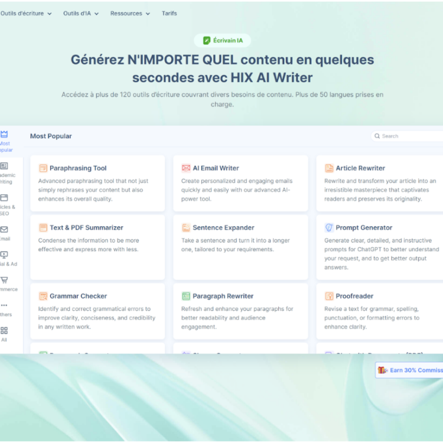Click the Grammar Checker description text
This screenshot has width=443, height=443.
(97, 318)
